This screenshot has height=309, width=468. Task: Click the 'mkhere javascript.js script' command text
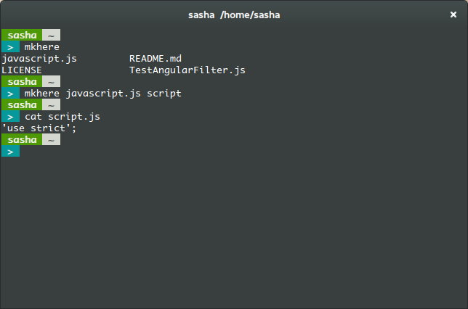[x=102, y=94]
